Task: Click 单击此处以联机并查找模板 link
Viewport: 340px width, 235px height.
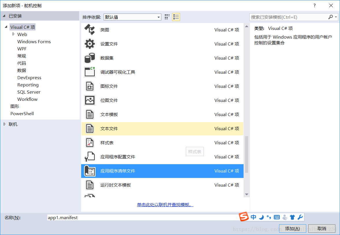Action: click(x=165, y=204)
